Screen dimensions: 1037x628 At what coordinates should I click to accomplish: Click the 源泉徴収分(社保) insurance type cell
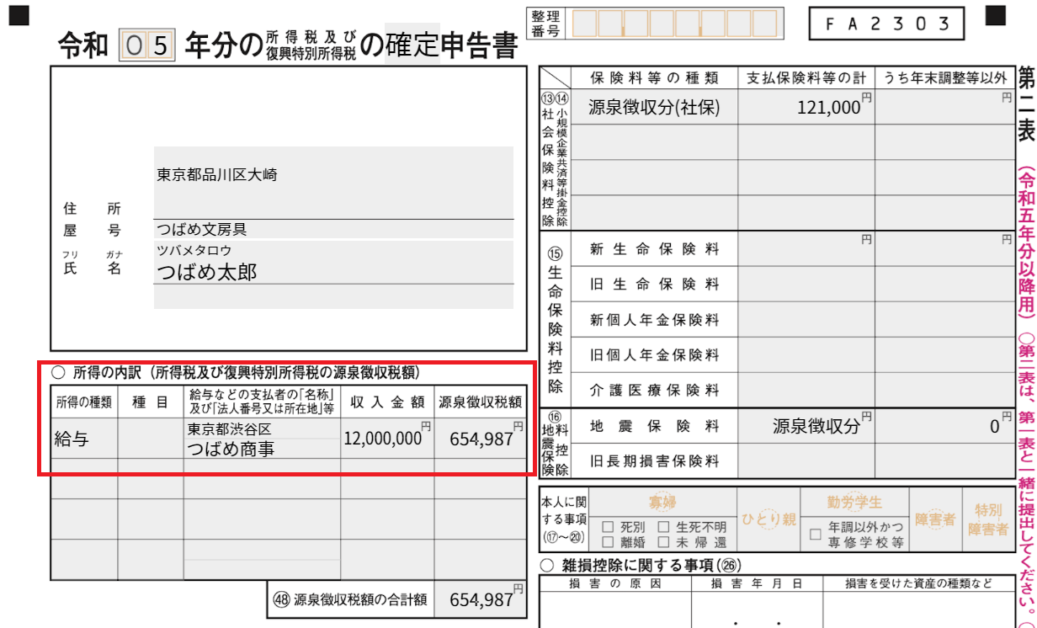tap(654, 108)
